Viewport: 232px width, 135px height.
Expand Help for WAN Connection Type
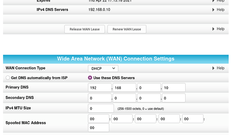click(x=219, y=68)
